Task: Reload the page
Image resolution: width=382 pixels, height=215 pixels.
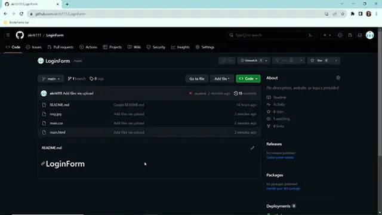Action: (x=21, y=14)
